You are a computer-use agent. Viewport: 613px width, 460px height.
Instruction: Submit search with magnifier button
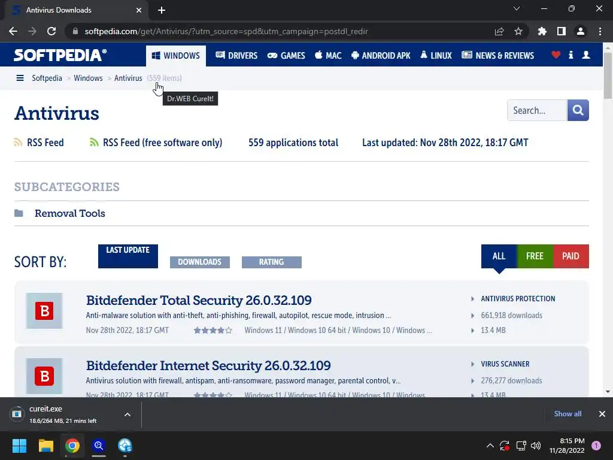click(x=578, y=110)
